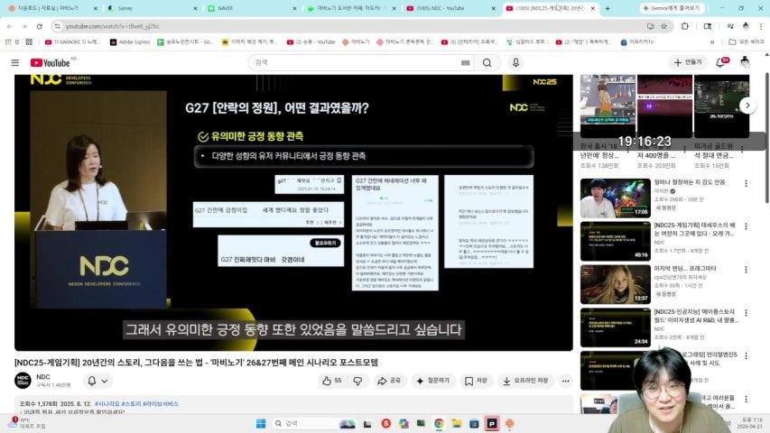
Task: Click the browser address bar URL
Action: 113,26
